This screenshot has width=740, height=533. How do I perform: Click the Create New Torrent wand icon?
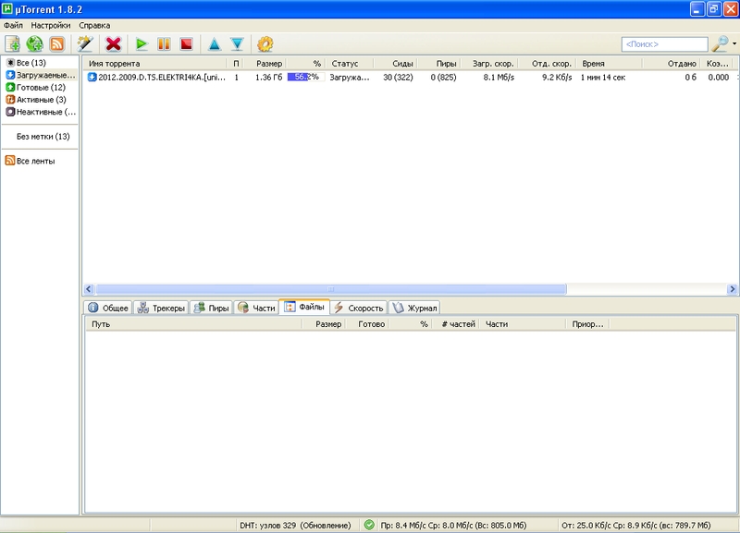(85, 44)
